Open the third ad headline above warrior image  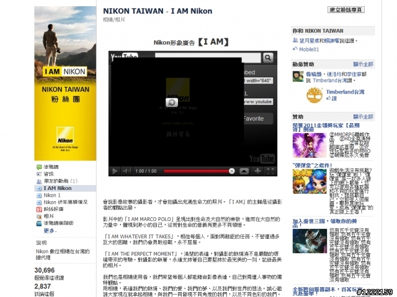(x=325, y=223)
